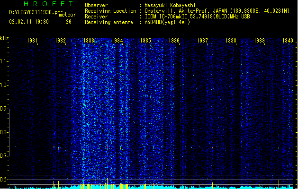Screen dimensions: 298x189
Task: Click the gray frequency range bracket on left axis
Action: coord(9,132)
